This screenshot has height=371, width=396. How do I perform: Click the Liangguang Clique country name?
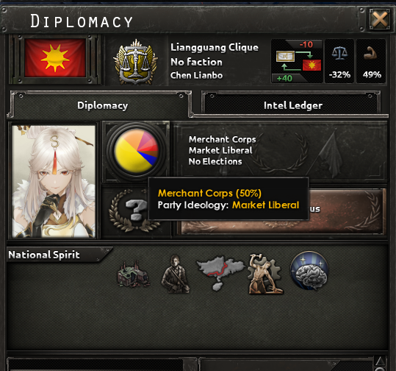(x=215, y=47)
